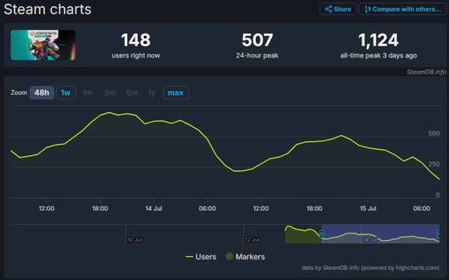Image resolution: width=449 pixels, height=280 pixels.
Task: Click left navigator range handle
Action: coord(321,234)
